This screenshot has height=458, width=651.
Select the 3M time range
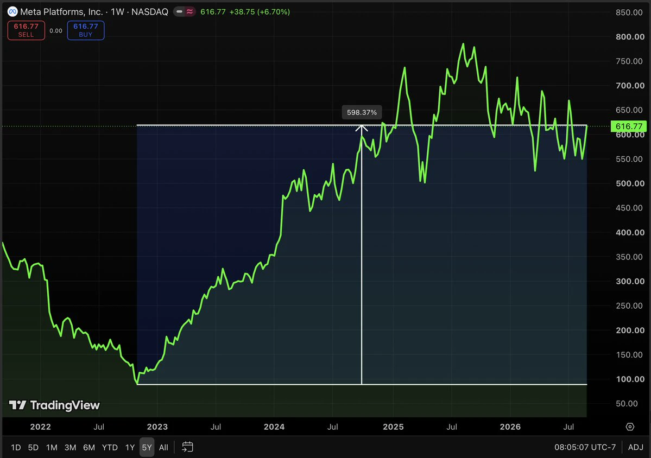coord(70,447)
